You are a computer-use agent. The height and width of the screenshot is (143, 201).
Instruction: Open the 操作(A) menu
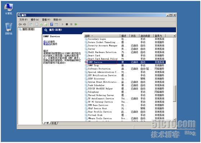click(35, 19)
